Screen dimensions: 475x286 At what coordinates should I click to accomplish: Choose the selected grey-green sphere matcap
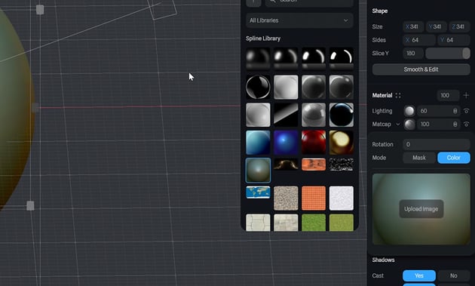tap(258, 170)
